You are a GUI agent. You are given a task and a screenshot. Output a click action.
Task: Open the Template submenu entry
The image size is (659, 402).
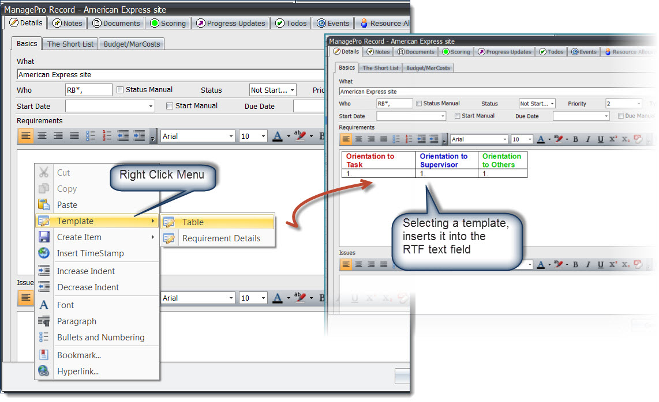coord(97,221)
